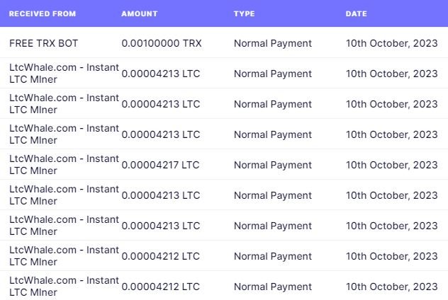Click the 0.00004217 LTC amount
Viewport: 448px width, 300px height.
(x=160, y=165)
